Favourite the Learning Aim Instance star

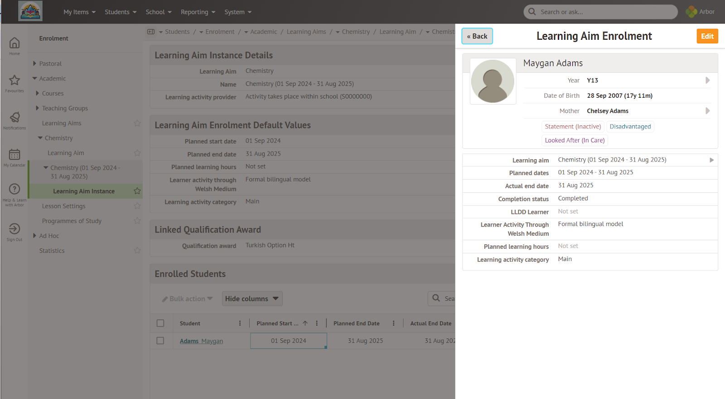[137, 191]
